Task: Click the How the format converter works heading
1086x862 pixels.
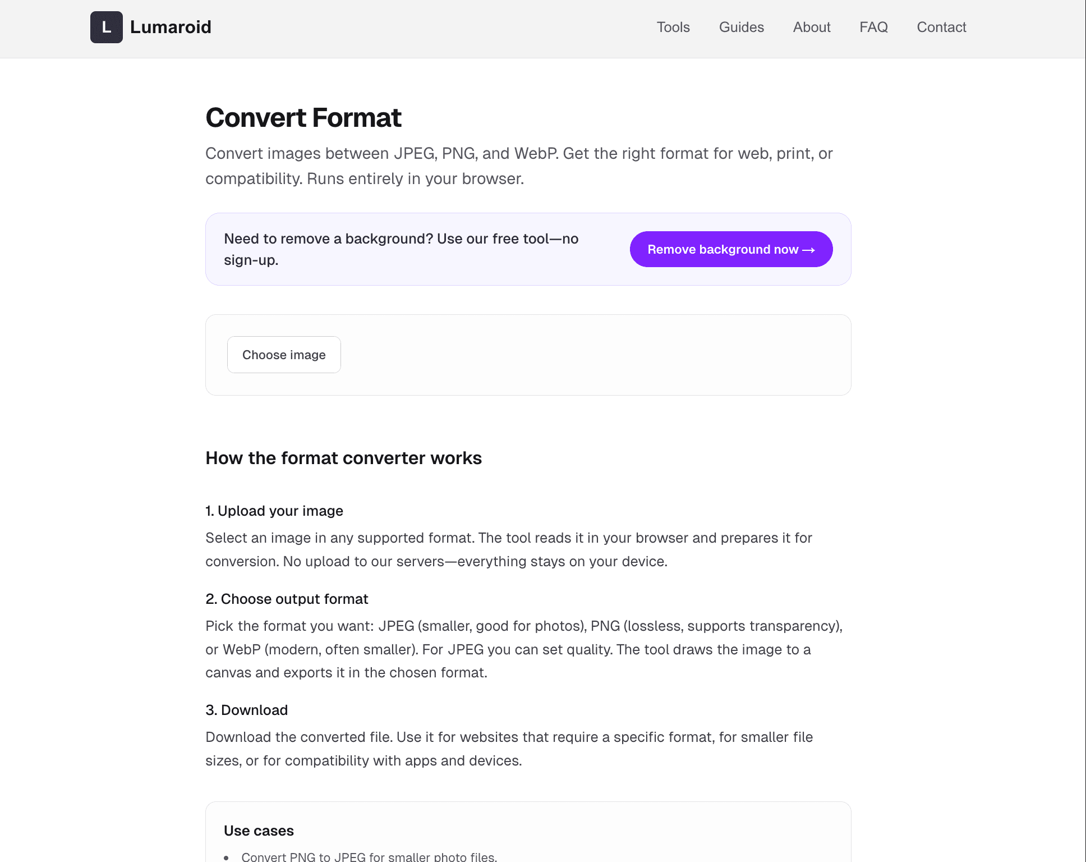Action: (x=343, y=458)
